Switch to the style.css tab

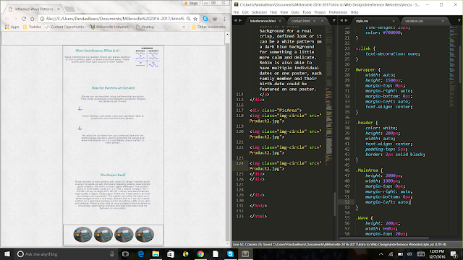click(362, 21)
